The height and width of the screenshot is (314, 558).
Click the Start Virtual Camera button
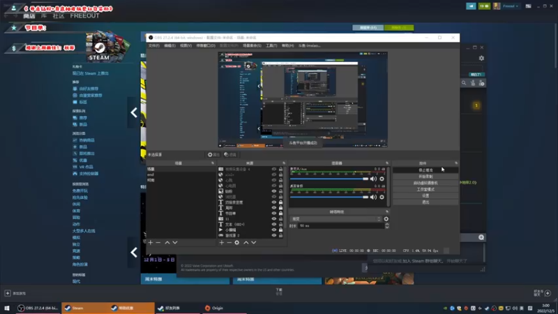[425, 183]
